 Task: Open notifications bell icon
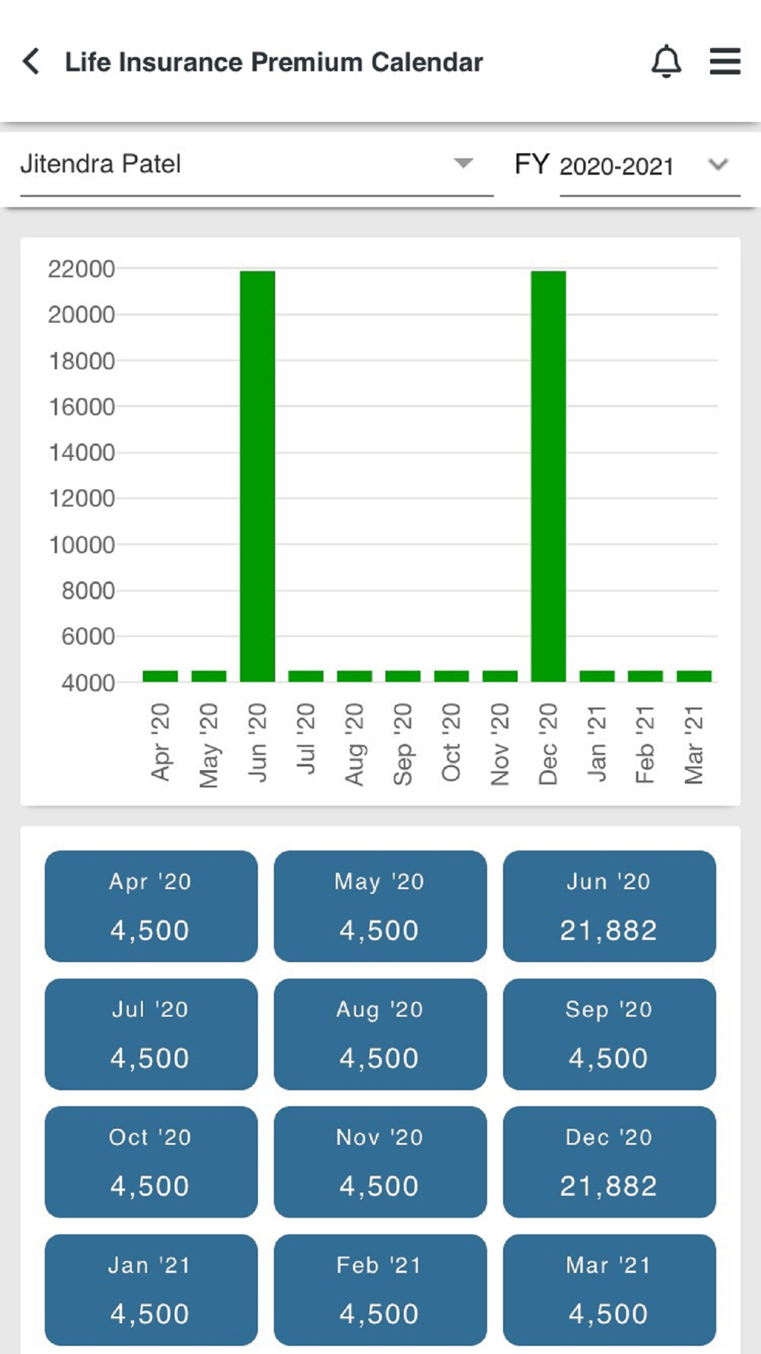(x=666, y=62)
